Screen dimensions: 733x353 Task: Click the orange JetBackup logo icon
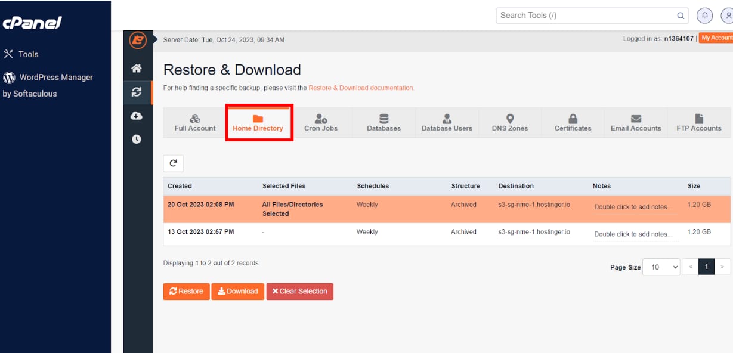[x=138, y=41]
